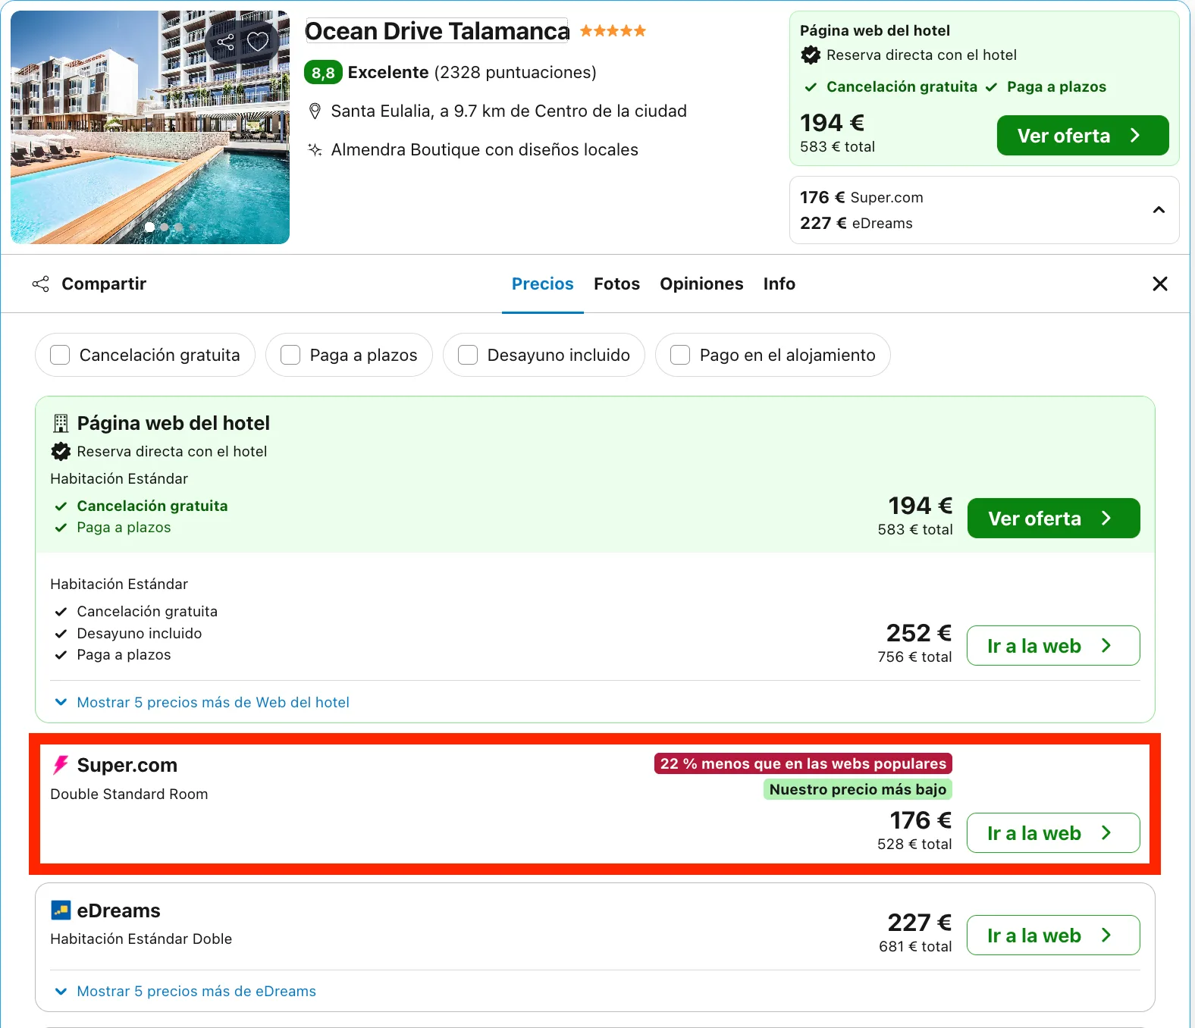Open the Info tab
Screen dimensions: 1195x1028
779,284
